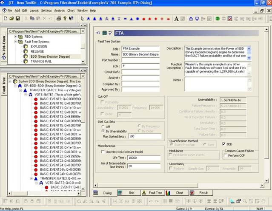Click the bold A text tool icon
Viewport: 272px width, 211px height.
click(x=177, y=19)
